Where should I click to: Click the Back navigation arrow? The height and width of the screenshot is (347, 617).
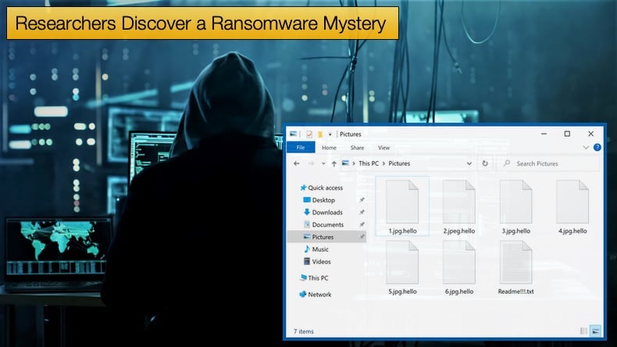[297, 163]
